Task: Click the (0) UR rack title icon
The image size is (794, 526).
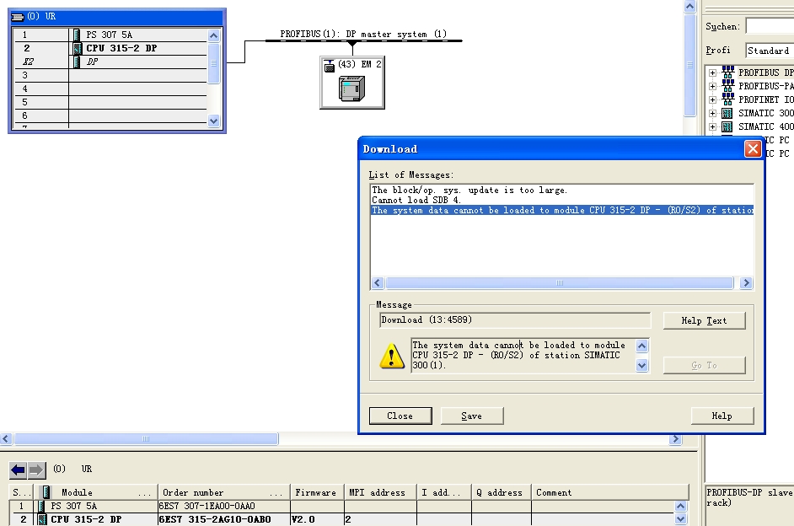Action: [x=18, y=17]
